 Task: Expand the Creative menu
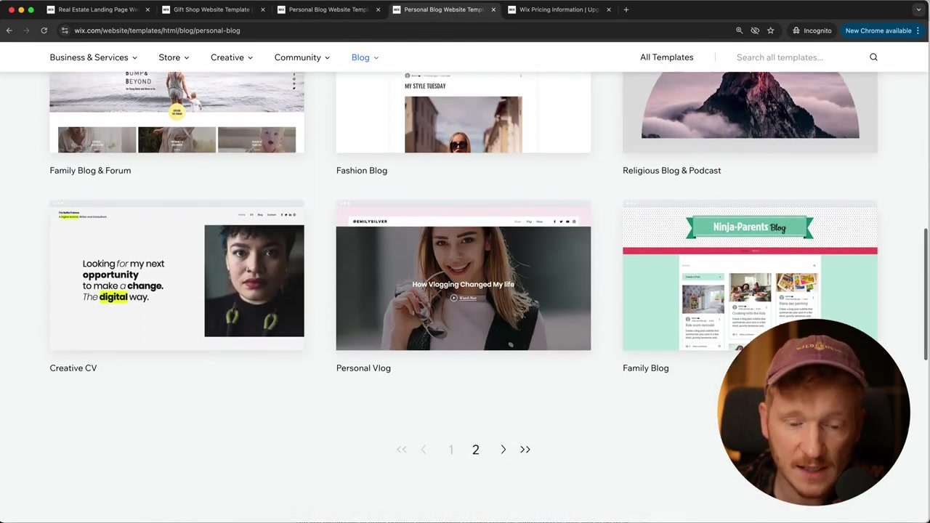(x=232, y=57)
